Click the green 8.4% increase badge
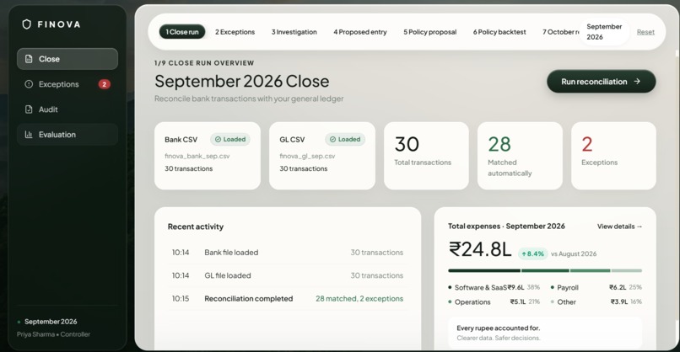The height and width of the screenshot is (352, 680). (x=532, y=253)
